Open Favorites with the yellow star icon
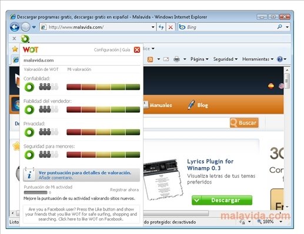304x234 pixels. [15, 49]
